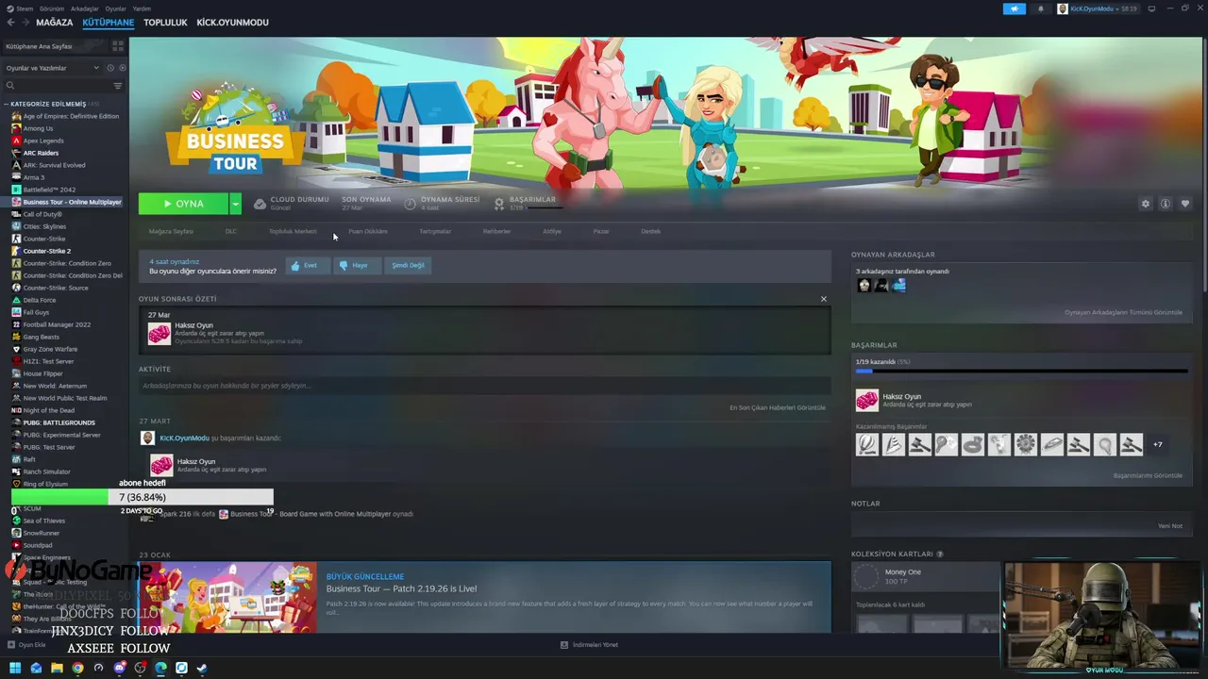Go forward with the right arrow
The width and height of the screenshot is (1208, 679).
pyautogui.click(x=24, y=22)
